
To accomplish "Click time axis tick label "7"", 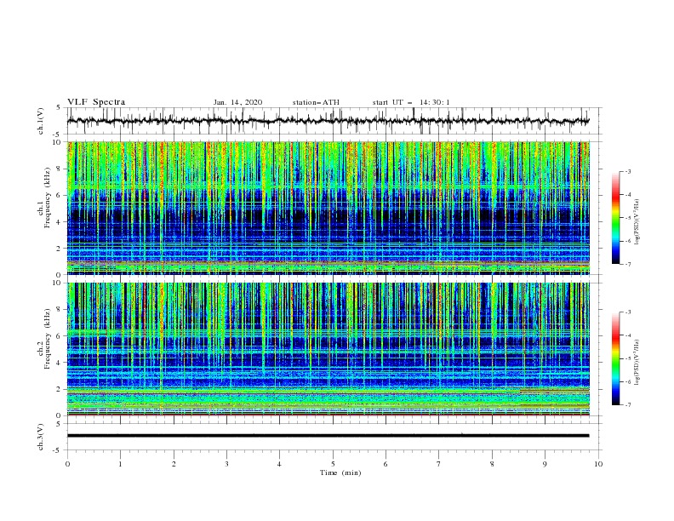I will (439, 464).
